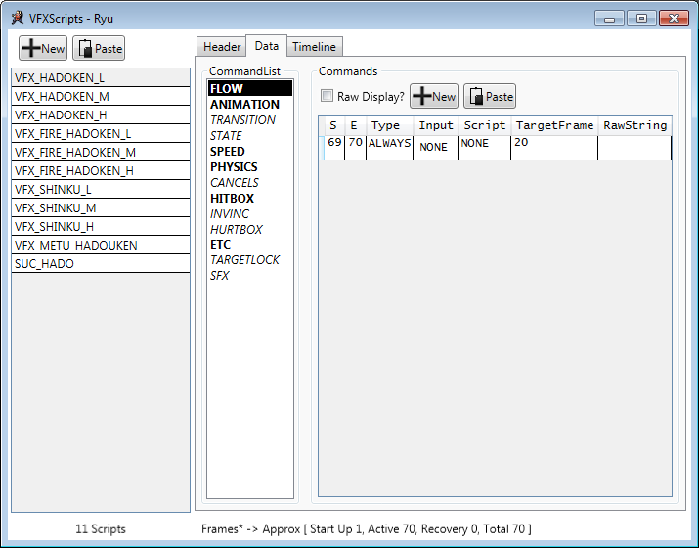Screen dimensions: 699x548
Task: Switch to the Header tab
Action: click(x=222, y=47)
